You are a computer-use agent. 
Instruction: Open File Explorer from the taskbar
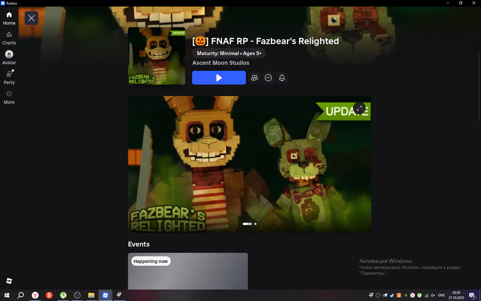91,295
